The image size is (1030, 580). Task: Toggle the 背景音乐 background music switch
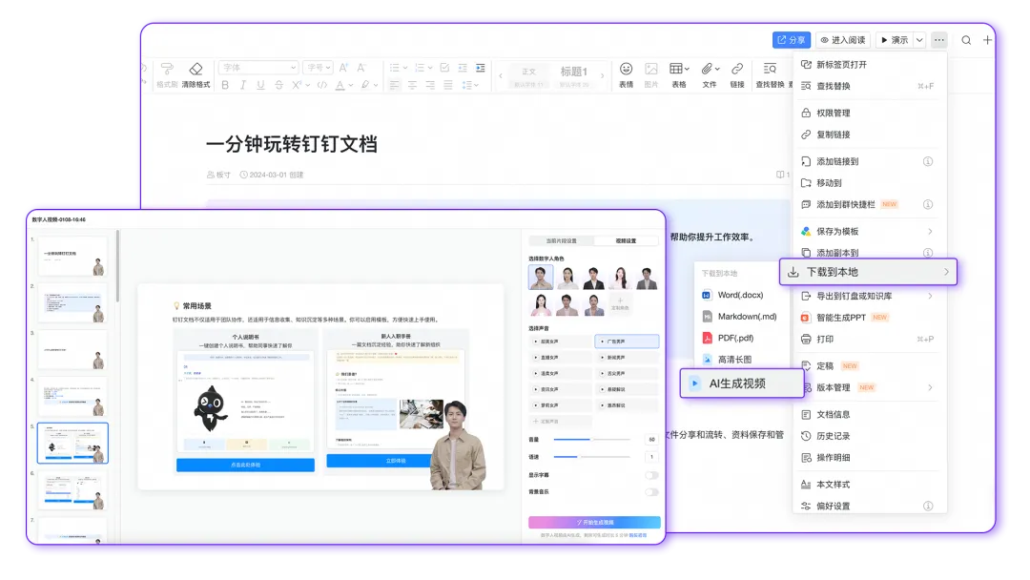click(x=651, y=492)
